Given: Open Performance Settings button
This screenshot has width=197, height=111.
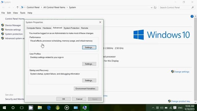Looking at the screenshot, I should click(x=89, y=47).
